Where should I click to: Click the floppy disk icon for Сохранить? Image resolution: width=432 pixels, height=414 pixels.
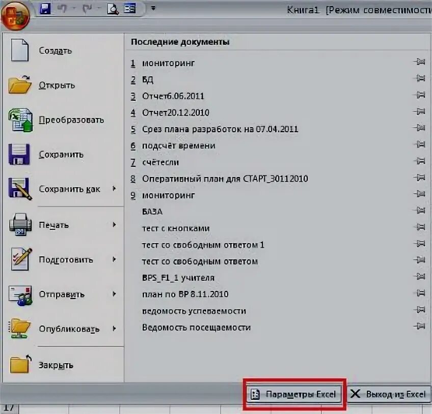point(19,154)
